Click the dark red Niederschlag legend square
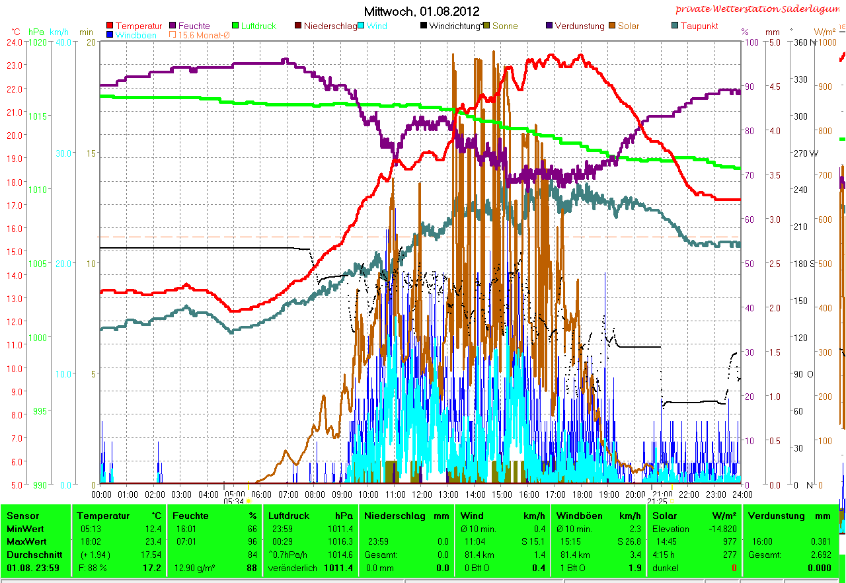Viewport: 846px width, 583px height. (298, 26)
